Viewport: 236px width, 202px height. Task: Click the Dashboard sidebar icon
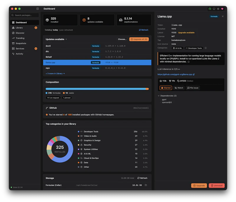click(x=13, y=22)
